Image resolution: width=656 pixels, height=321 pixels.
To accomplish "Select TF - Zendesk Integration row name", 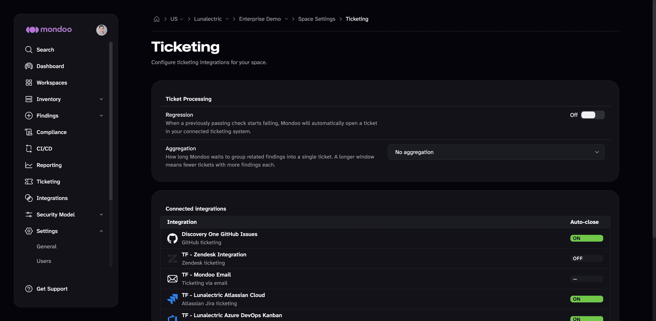I will 214,254.
